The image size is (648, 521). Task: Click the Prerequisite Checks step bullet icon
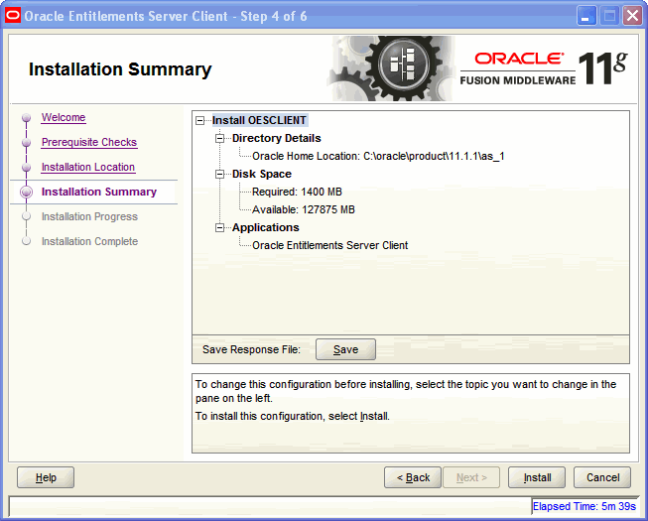(x=27, y=143)
